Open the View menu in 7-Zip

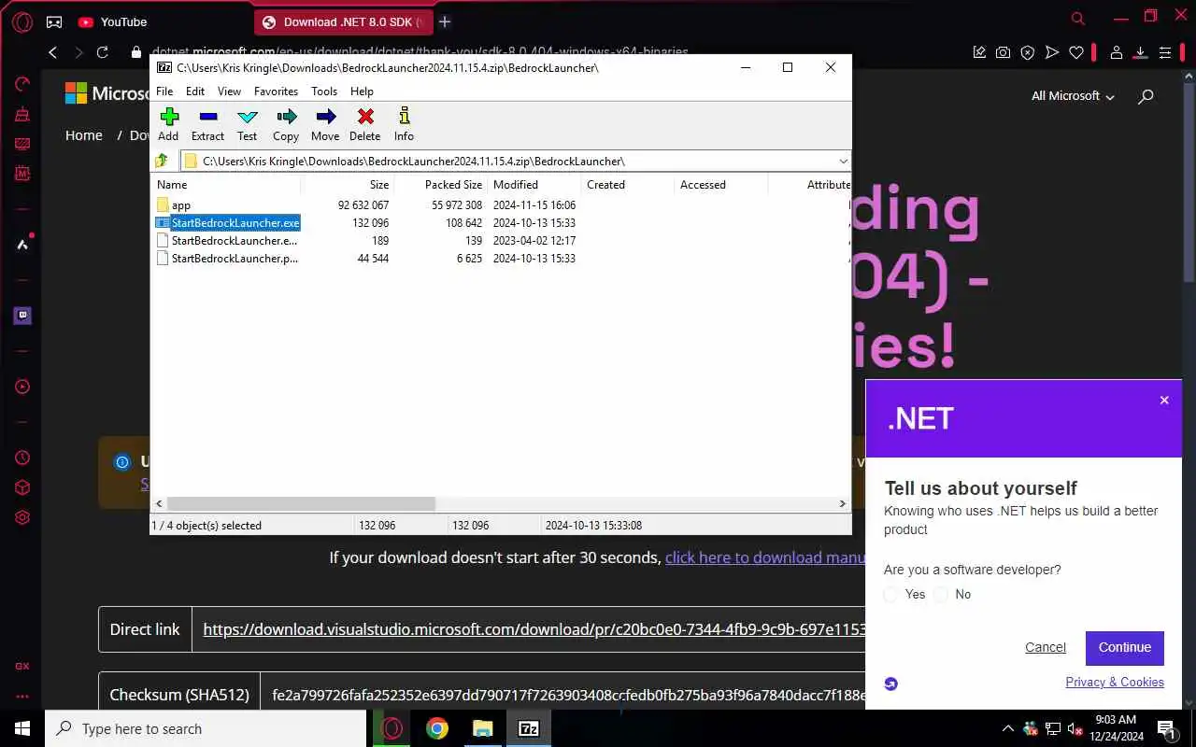coord(229,92)
